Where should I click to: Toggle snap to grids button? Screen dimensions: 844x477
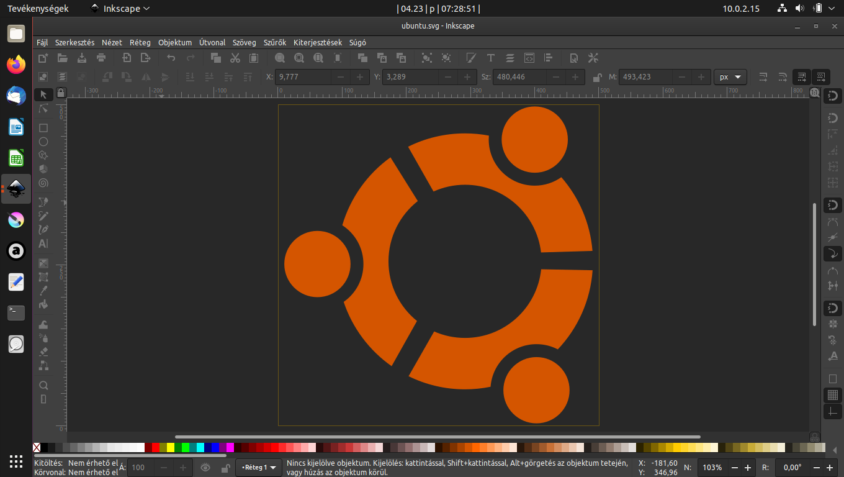832,395
